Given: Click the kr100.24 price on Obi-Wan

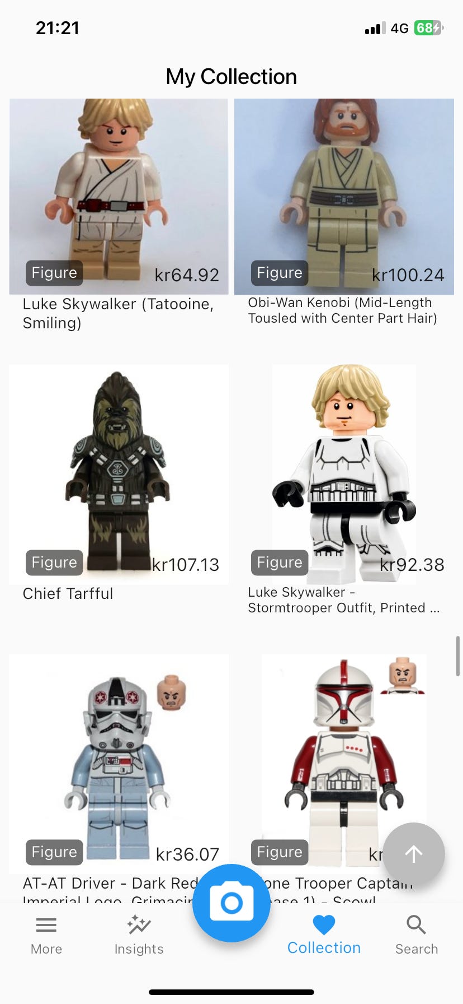Looking at the screenshot, I should pyautogui.click(x=408, y=275).
